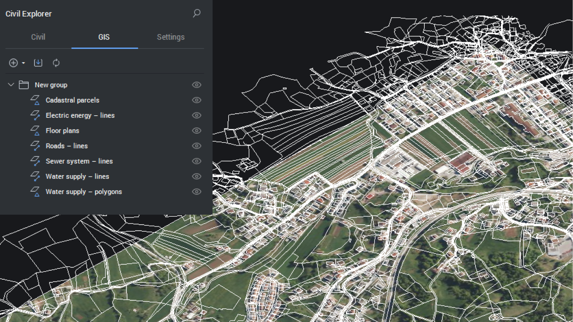Click the Civil Explorer panel title
The image size is (573, 322).
pyautogui.click(x=28, y=14)
